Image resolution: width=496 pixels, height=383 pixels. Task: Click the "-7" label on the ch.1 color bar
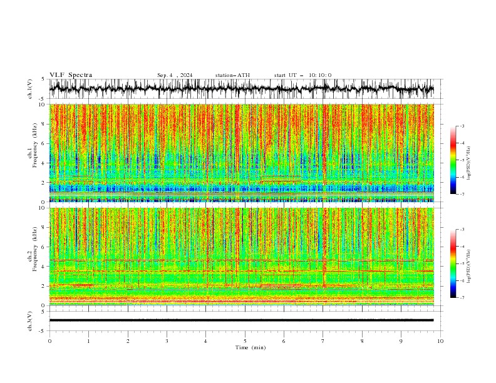(x=462, y=194)
